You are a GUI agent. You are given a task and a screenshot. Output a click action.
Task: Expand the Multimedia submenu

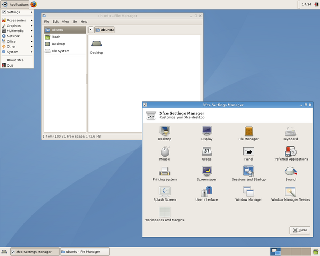15,31
